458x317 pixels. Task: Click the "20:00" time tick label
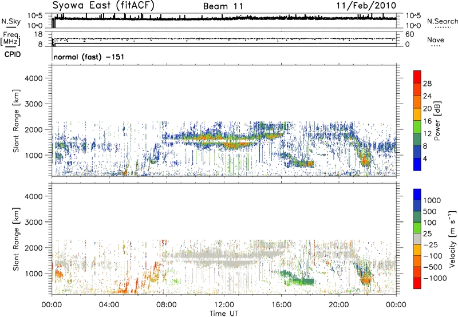(339, 305)
